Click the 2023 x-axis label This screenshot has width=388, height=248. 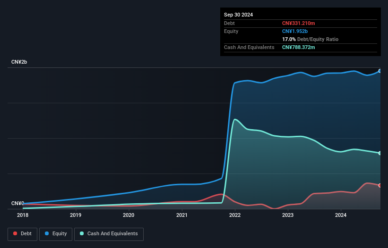point(288,215)
